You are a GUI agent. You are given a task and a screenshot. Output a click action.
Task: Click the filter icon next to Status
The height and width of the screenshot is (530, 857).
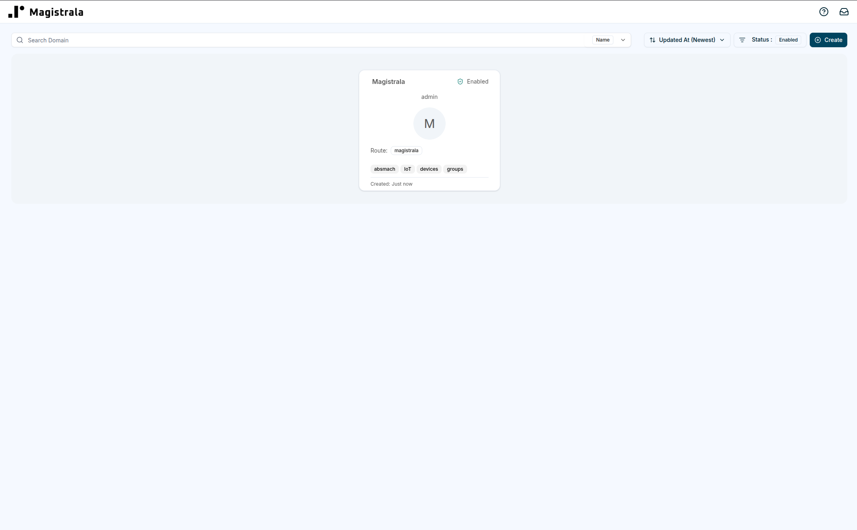click(742, 40)
